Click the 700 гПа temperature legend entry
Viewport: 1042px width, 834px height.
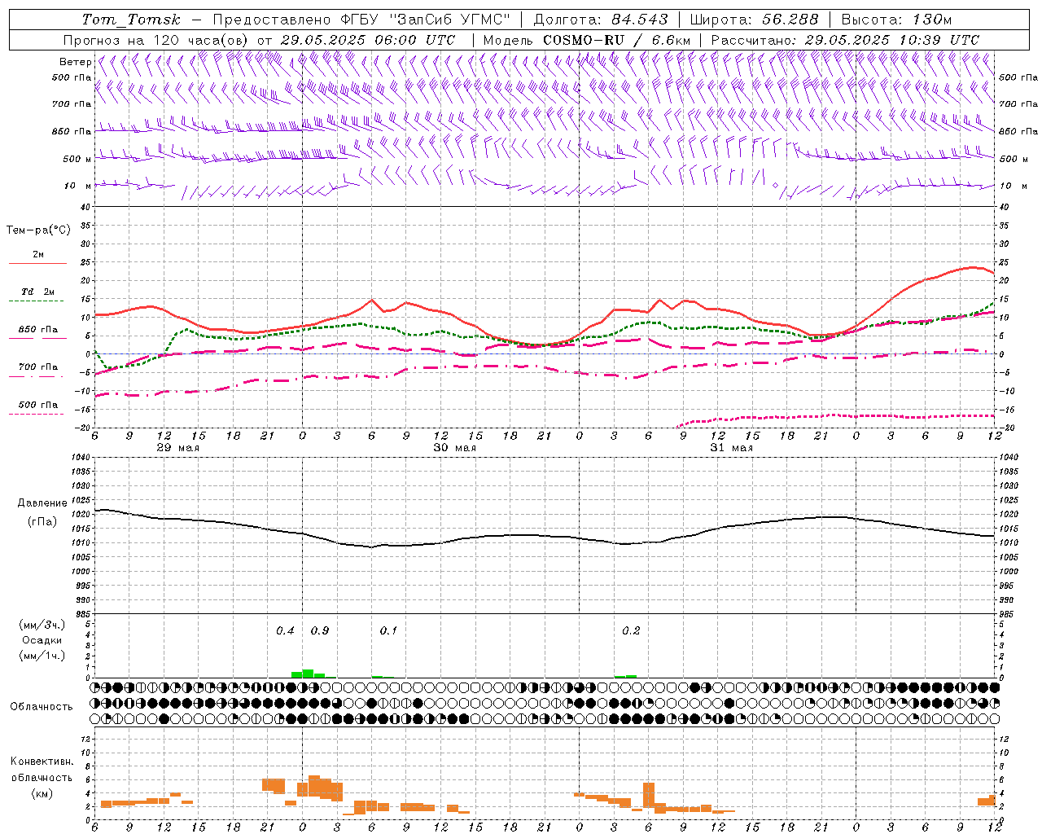pyautogui.click(x=37, y=367)
